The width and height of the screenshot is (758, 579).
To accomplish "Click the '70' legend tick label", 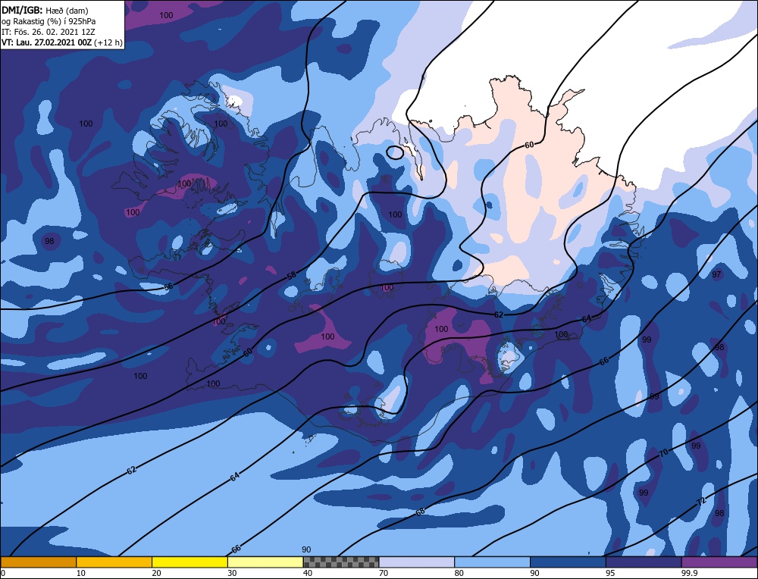I will [x=384, y=573].
